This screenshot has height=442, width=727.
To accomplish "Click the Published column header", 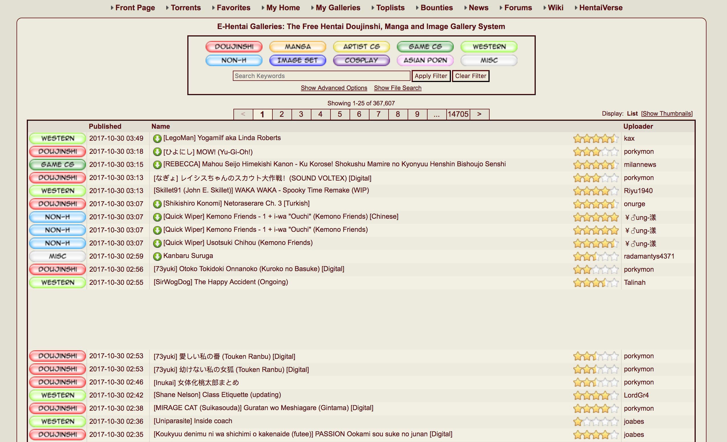I will click(105, 126).
